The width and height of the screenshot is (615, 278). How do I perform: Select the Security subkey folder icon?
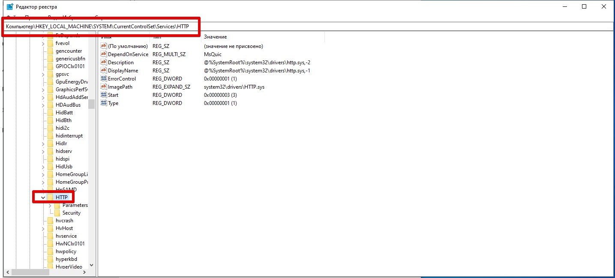[x=57, y=213]
